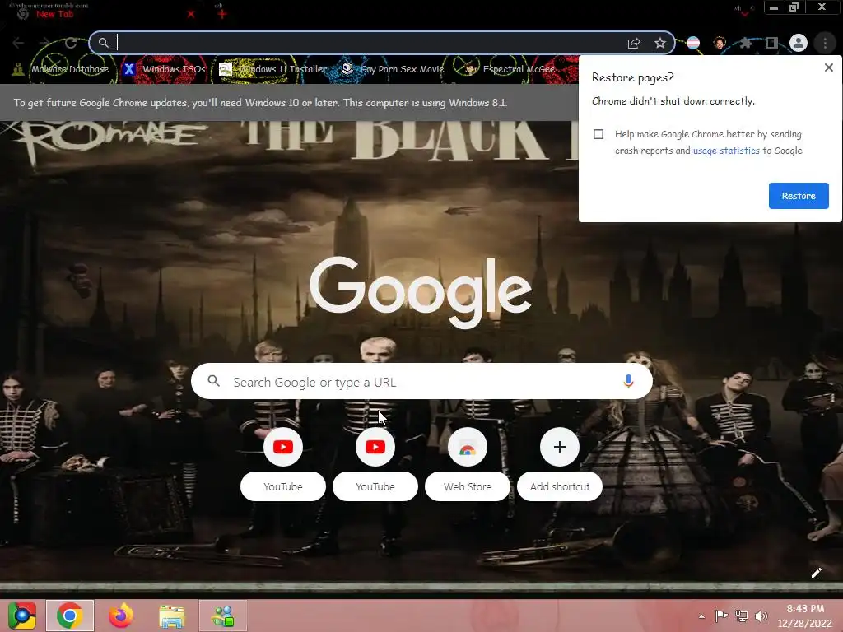Click the Search Google or type a URL box
Viewport: 843px width, 632px height.
point(421,382)
